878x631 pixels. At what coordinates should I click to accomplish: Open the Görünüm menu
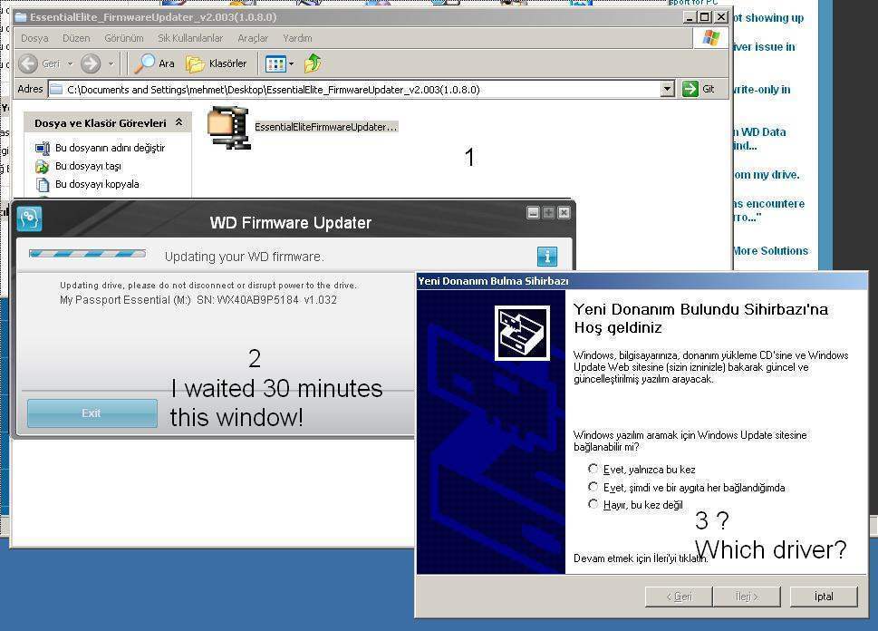tap(124, 38)
